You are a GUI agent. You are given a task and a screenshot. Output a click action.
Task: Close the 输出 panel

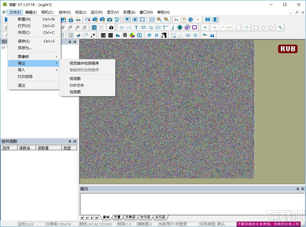(x=302, y=189)
